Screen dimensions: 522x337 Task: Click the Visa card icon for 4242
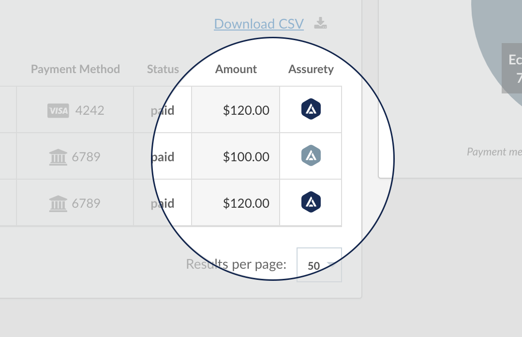[x=58, y=111]
